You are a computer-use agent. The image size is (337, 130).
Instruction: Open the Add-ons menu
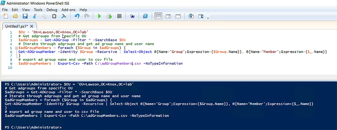(x=69, y=10)
